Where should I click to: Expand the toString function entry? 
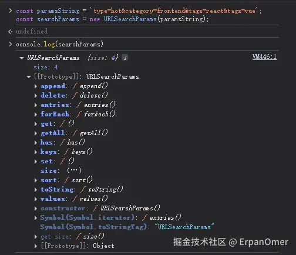point(36,190)
